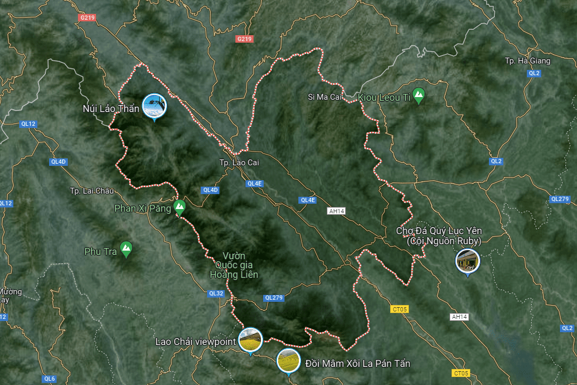Open Đồi Mâm Xôi La Pán Tẩn marker
This screenshot has width=577, height=385.
tap(288, 362)
